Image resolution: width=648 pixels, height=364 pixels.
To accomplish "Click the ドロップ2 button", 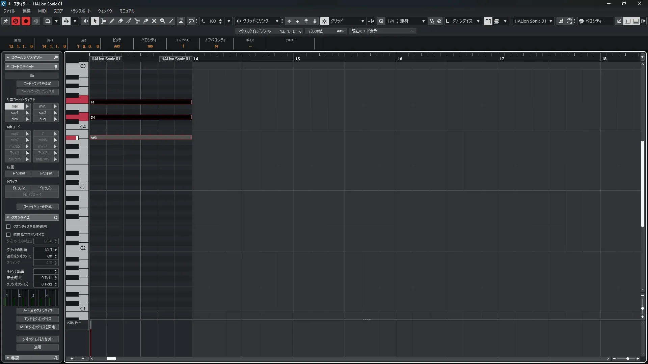I will [x=19, y=188].
